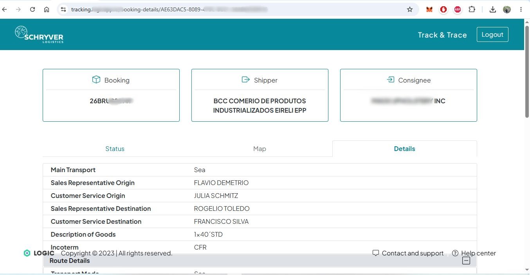
Task: Click the Description of Goods label
Action: (83, 234)
